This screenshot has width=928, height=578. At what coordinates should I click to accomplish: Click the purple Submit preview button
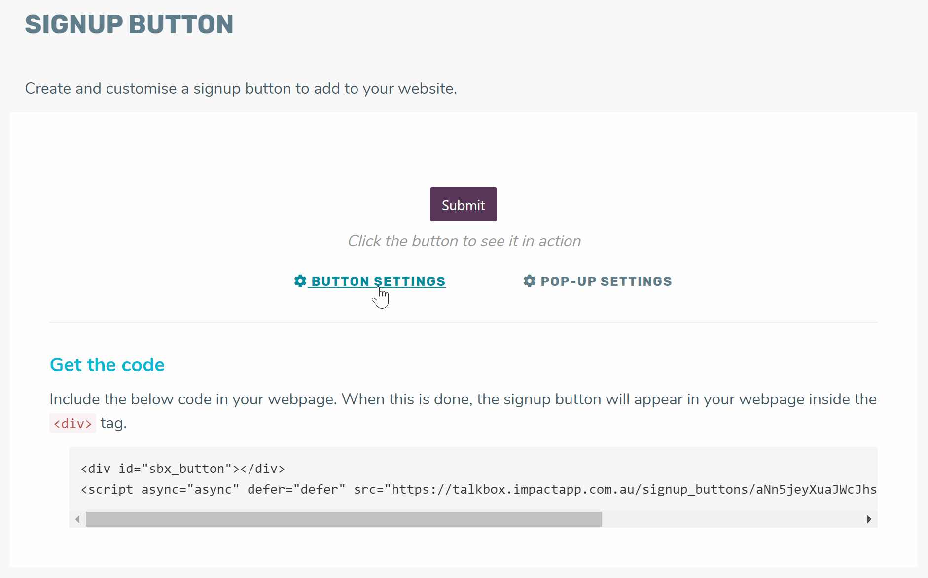463,205
